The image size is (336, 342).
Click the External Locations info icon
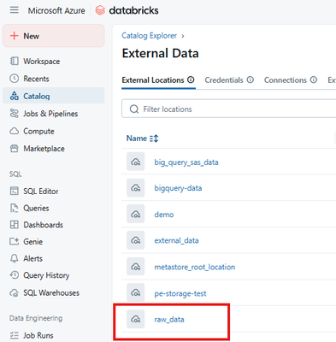pyautogui.click(x=191, y=80)
